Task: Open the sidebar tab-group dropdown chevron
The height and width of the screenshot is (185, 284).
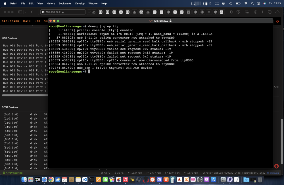Action: click(25, 12)
